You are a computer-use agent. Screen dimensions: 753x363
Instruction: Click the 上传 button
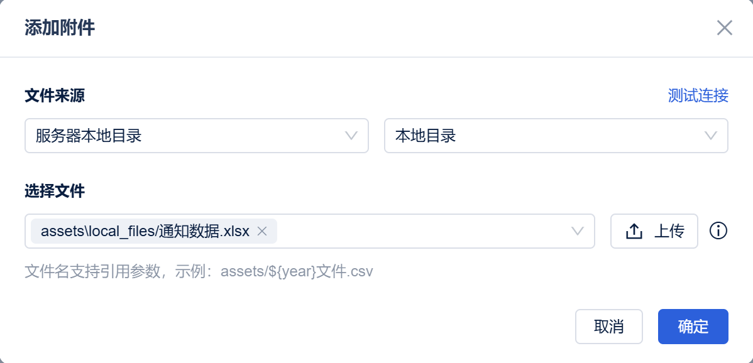(x=654, y=231)
